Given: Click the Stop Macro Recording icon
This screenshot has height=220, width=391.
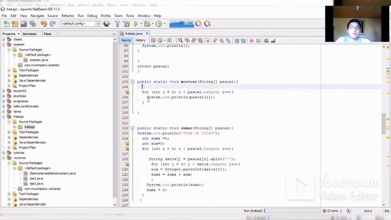Looking at the screenshot, I should (258, 40).
